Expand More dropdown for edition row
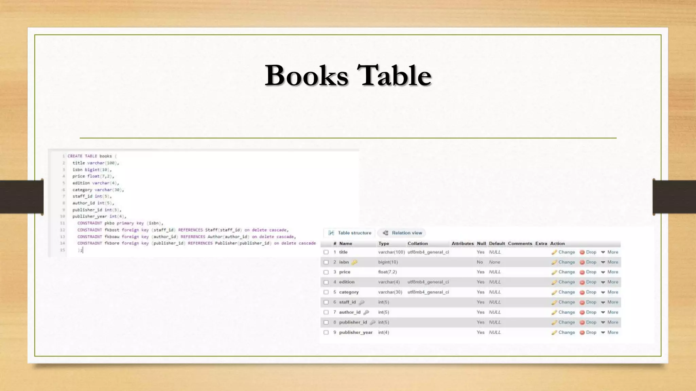 [610, 282]
